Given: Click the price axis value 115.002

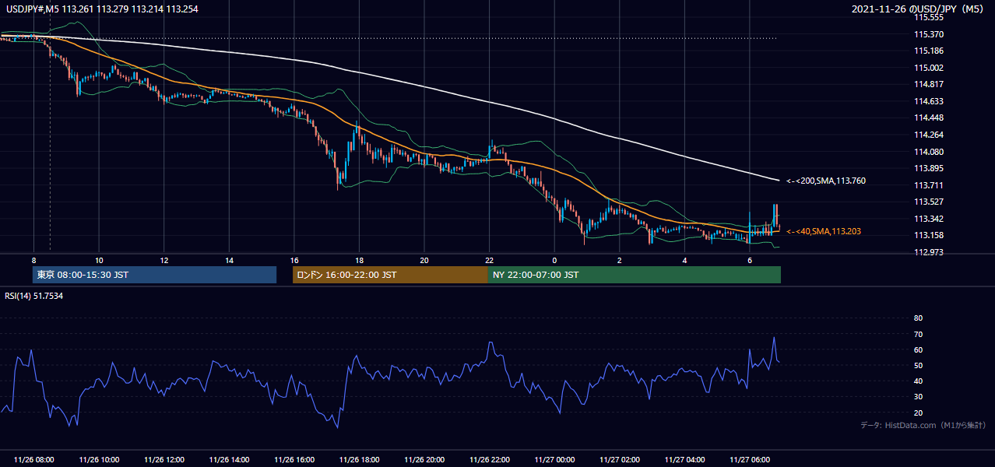Looking at the screenshot, I should (928, 68).
